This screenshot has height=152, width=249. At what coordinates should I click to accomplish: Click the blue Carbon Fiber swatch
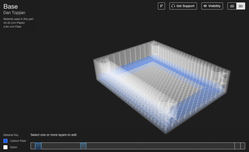(x=5, y=141)
